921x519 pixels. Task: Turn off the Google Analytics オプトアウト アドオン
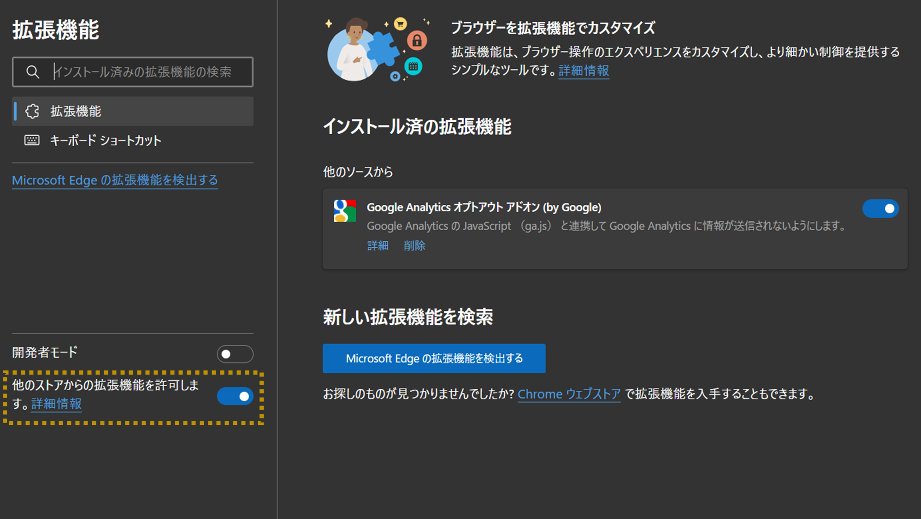click(x=880, y=209)
